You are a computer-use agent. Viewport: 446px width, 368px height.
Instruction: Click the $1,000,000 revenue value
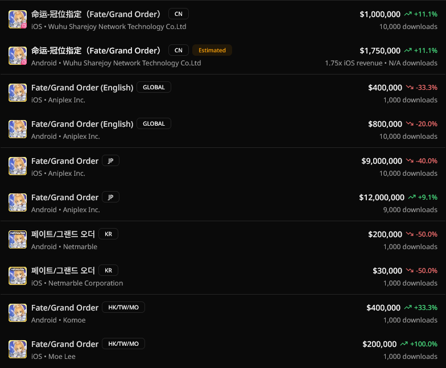380,14
